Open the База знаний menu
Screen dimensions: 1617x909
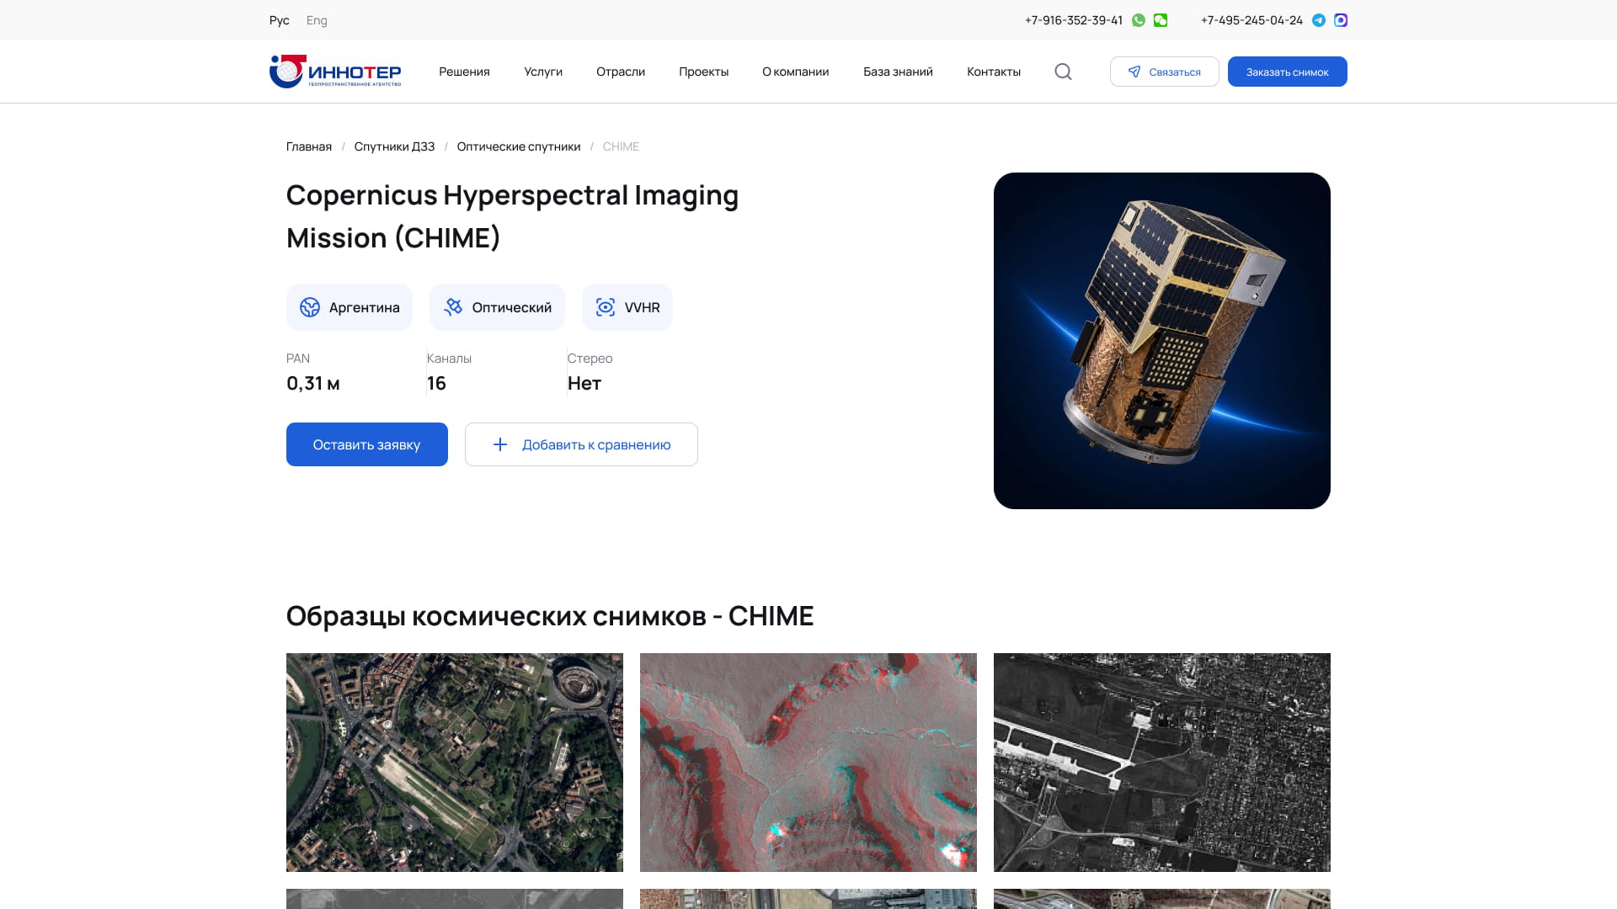click(898, 72)
